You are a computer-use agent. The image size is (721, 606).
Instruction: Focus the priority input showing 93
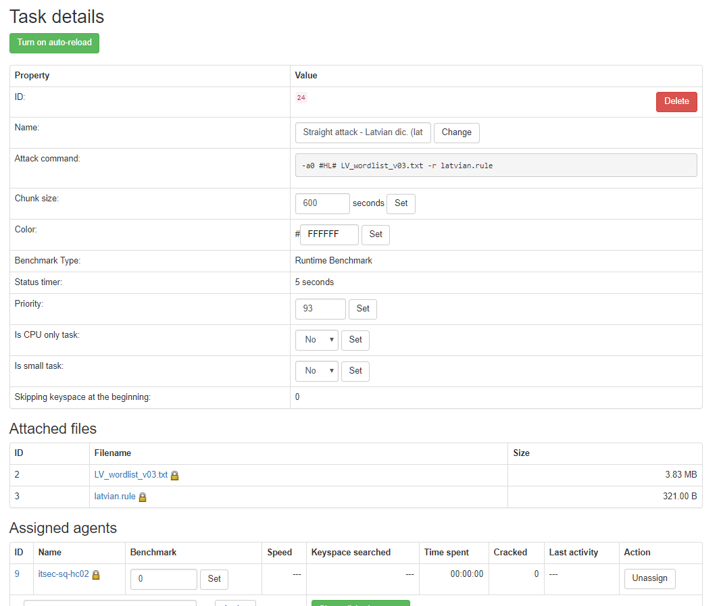(x=320, y=309)
